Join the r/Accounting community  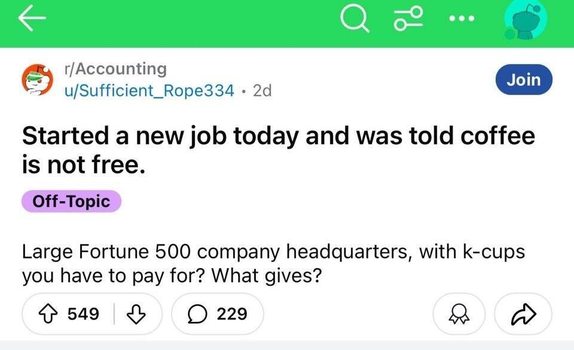(523, 80)
